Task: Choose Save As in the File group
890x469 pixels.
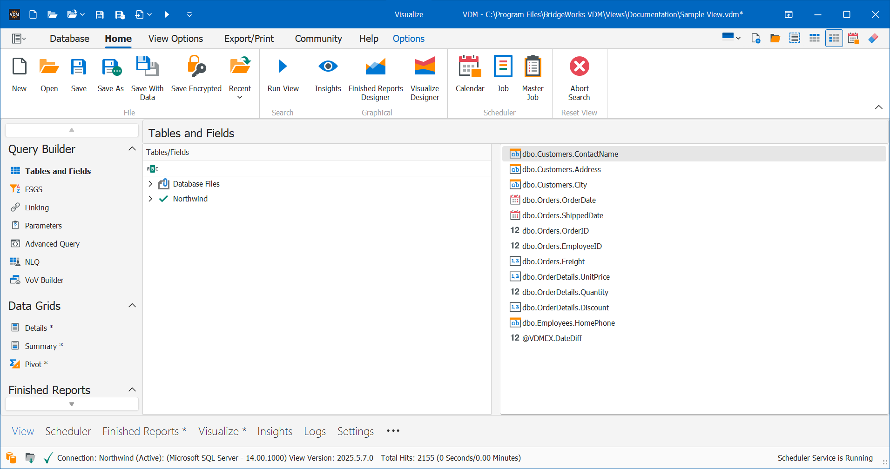Action: coord(111,75)
